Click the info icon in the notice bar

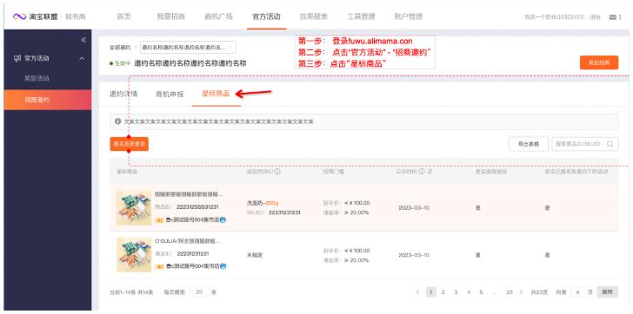(x=118, y=121)
